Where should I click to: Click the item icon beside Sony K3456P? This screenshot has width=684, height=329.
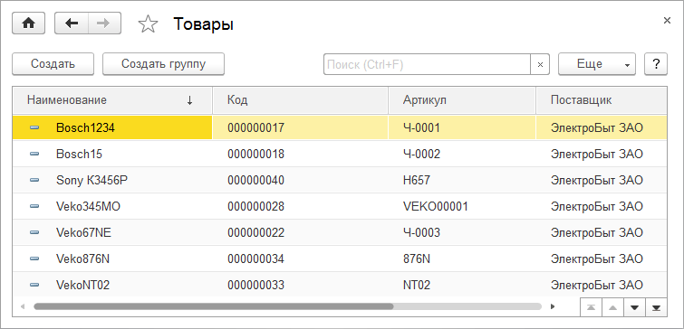pos(34,180)
